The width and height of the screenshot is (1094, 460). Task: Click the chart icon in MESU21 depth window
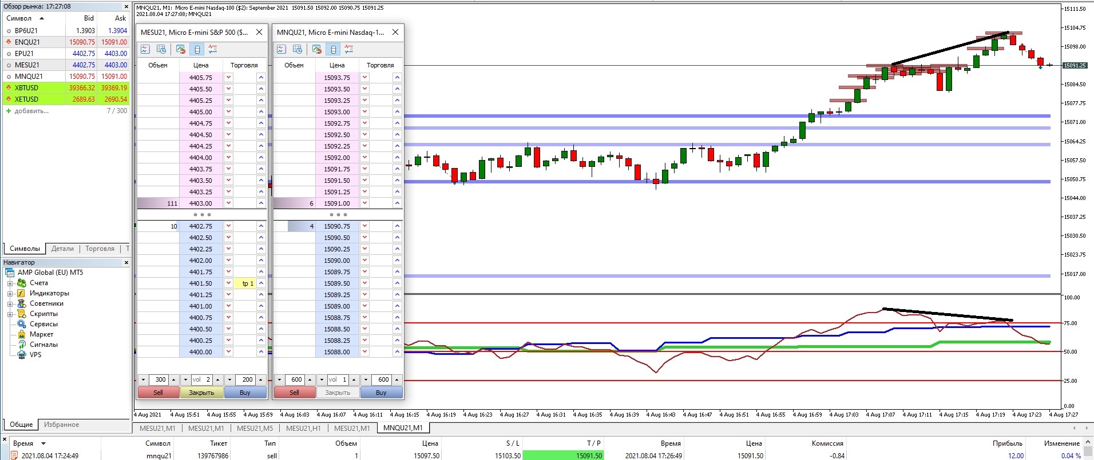click(145, 49)
